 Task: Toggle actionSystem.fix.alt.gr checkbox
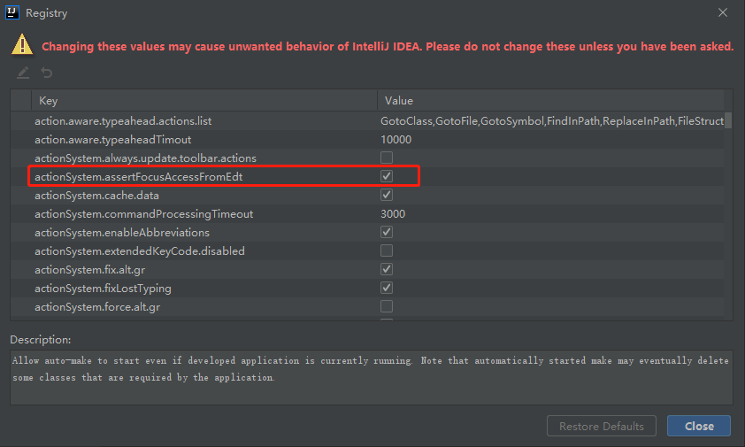click(387, 269)
